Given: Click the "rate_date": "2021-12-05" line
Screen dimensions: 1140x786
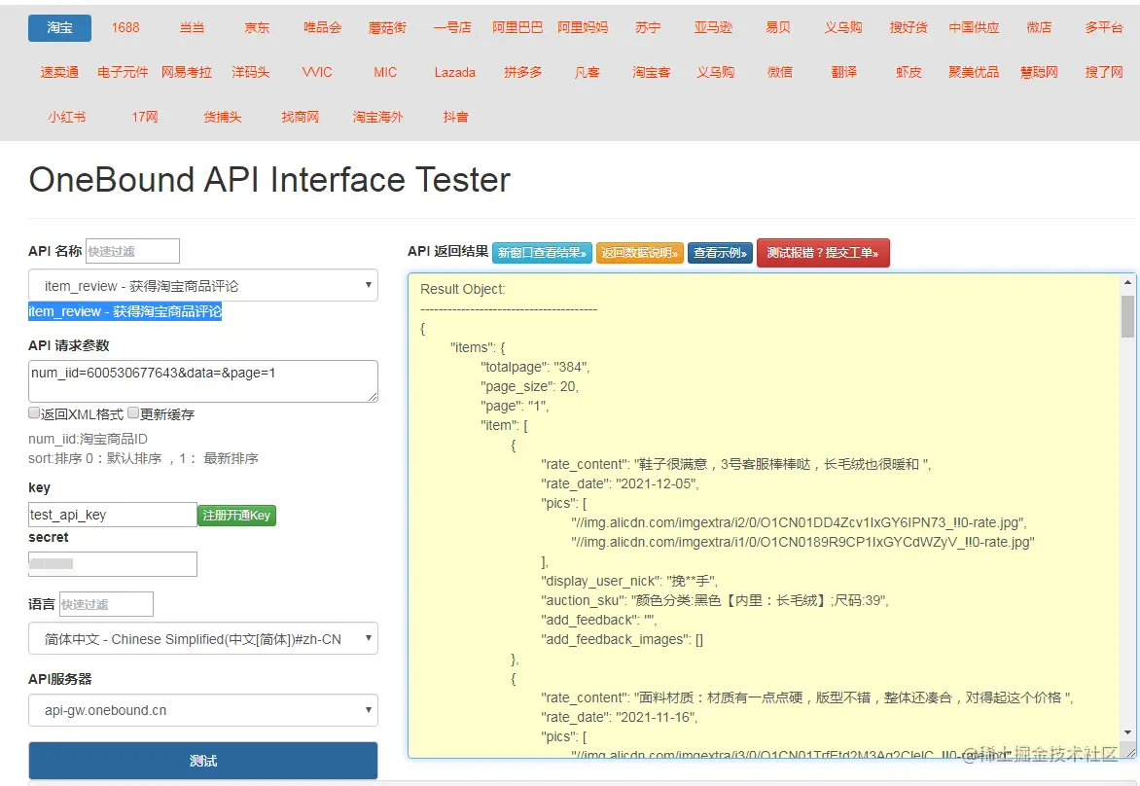Looking at the screenshot, I should pos(620,483).
